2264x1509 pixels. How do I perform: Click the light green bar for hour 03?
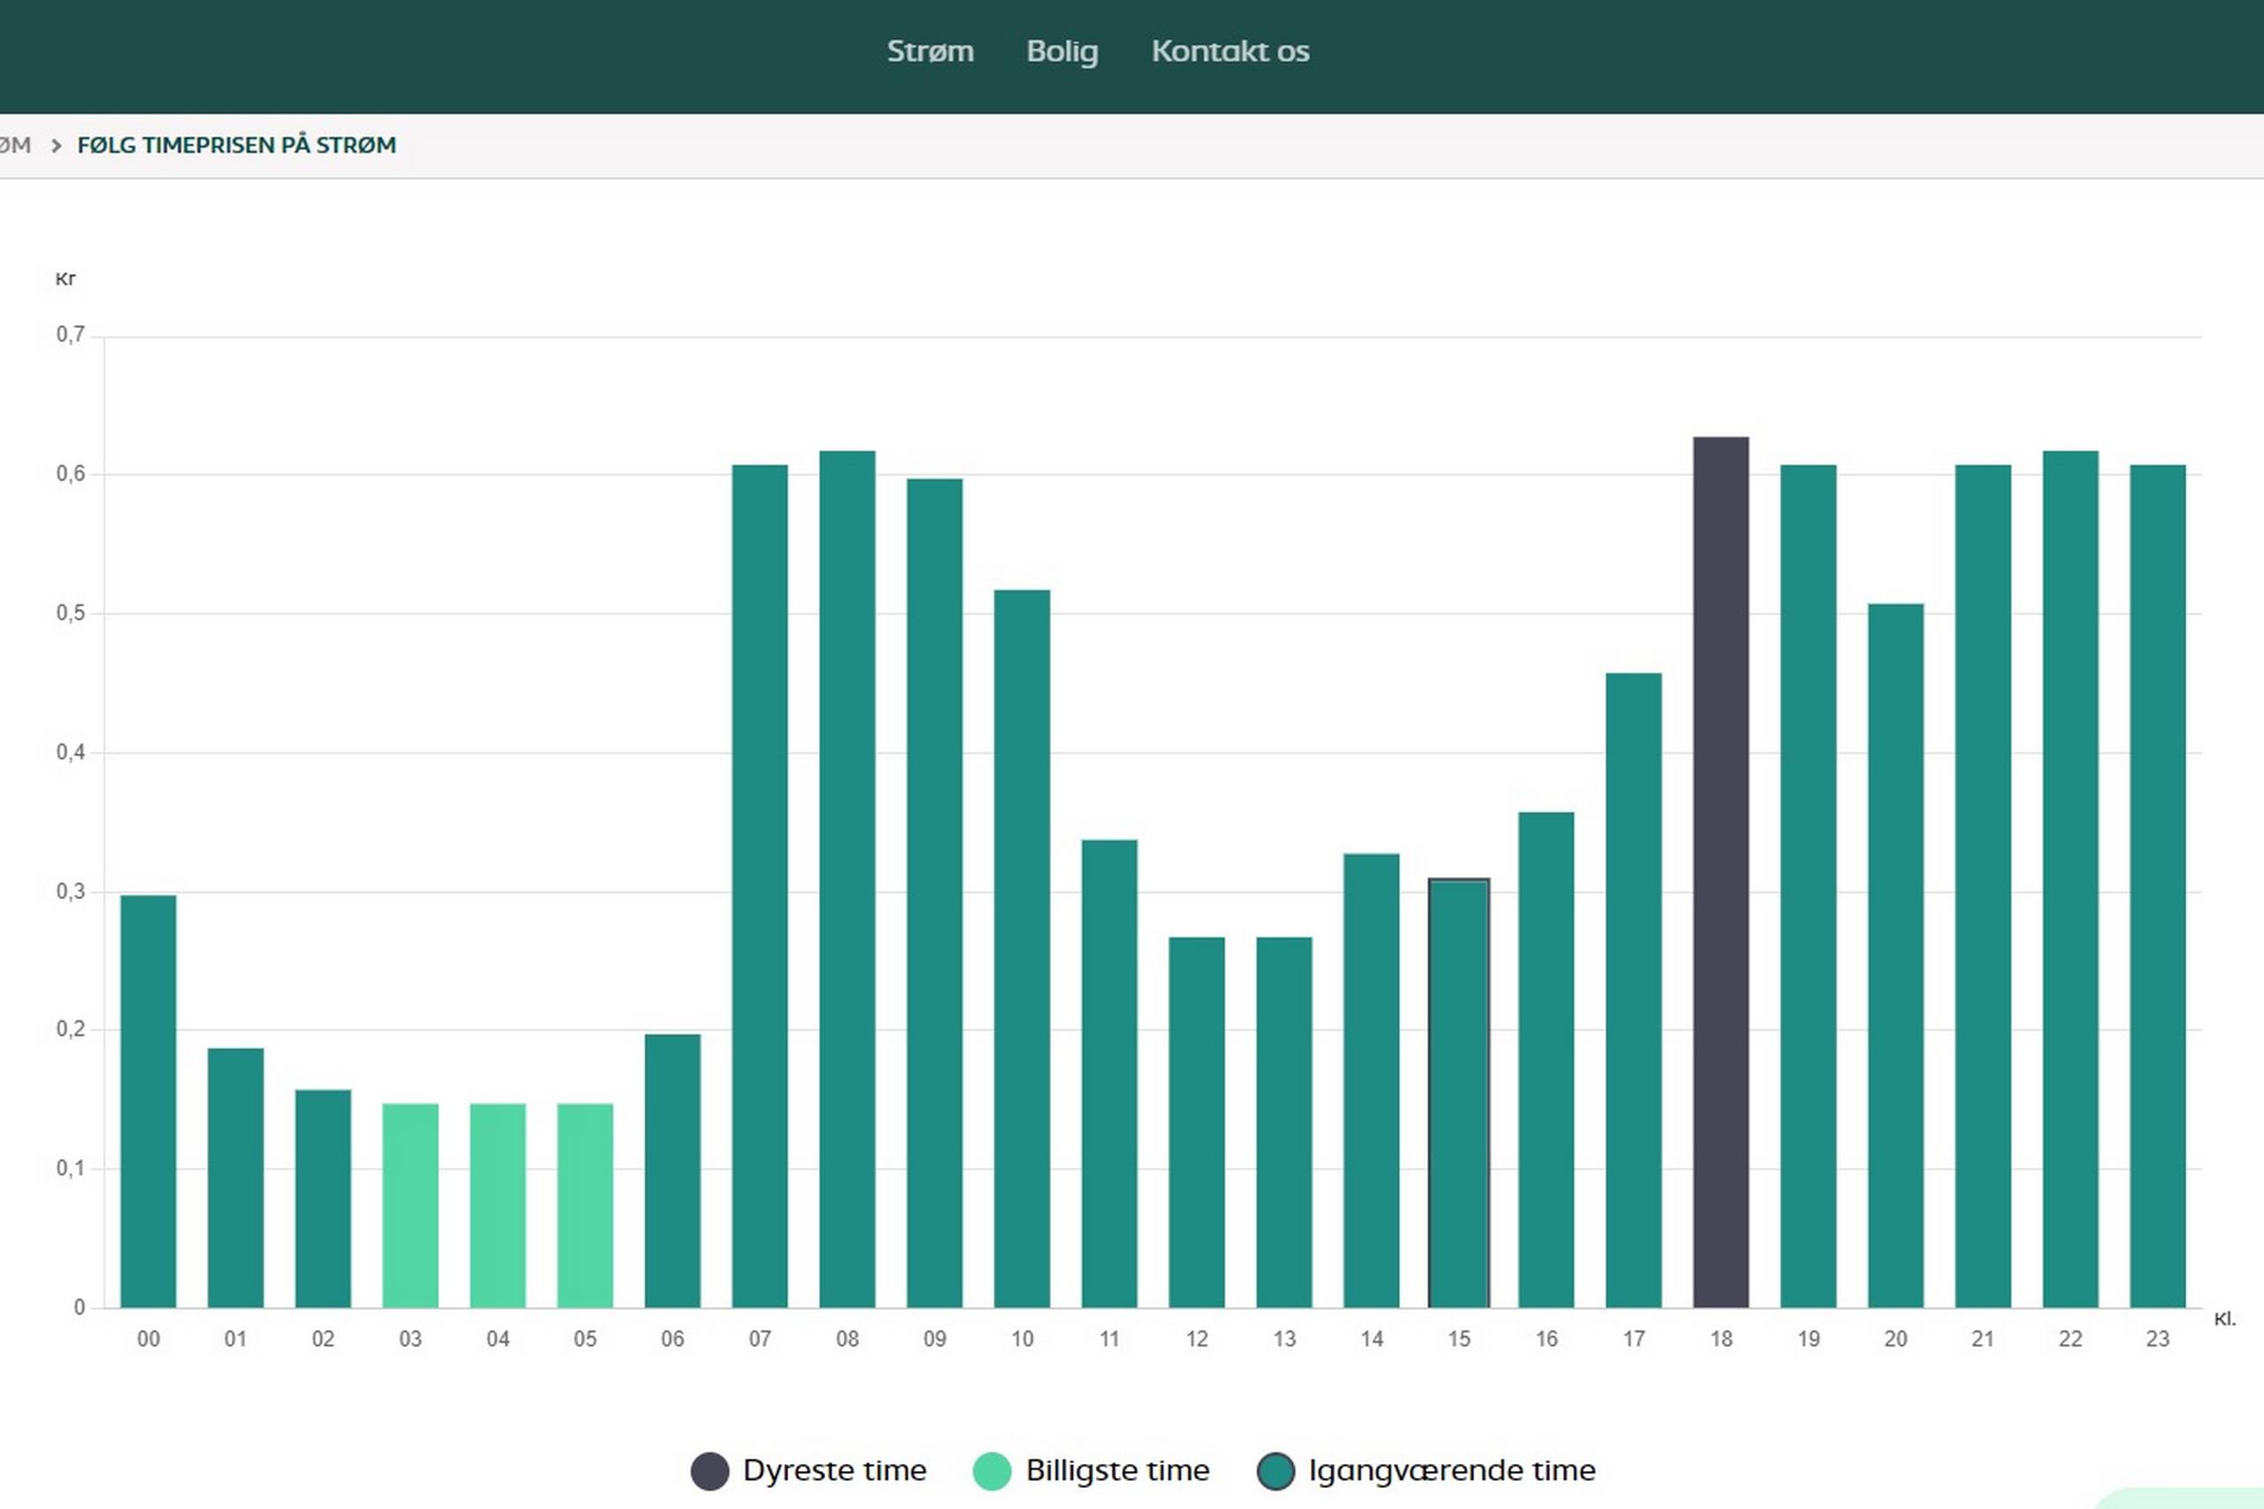410,1205
